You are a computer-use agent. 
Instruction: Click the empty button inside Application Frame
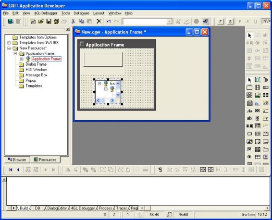[103, 59]
